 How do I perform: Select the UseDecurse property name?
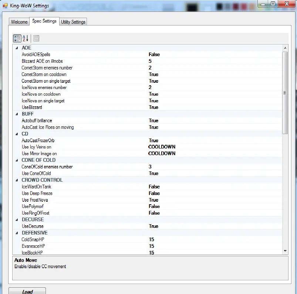(x=33, y=226)
